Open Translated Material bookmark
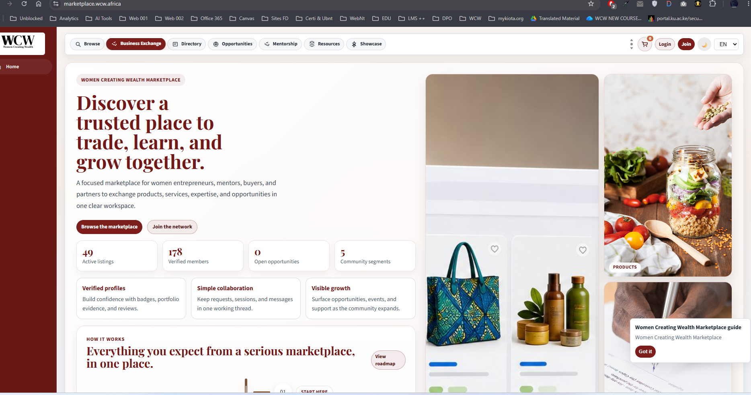The width and height of the screenshot is (751, 395). (x=555, y=18)
